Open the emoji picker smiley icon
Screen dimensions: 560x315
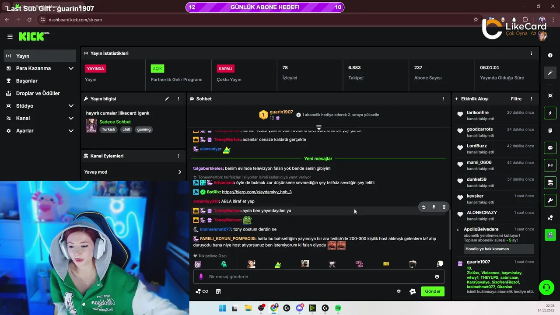(x=437, y=276)
